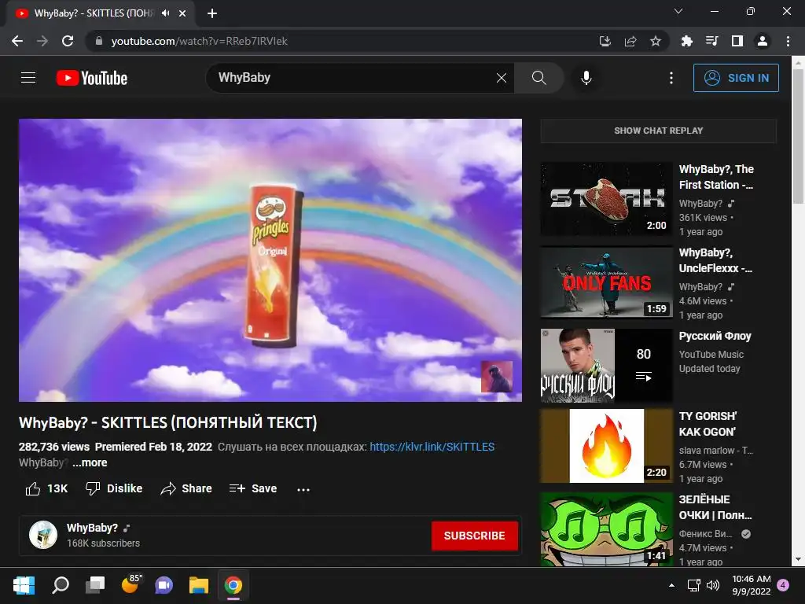Open Windows taskbar search
805x604 pixels.
60,585
